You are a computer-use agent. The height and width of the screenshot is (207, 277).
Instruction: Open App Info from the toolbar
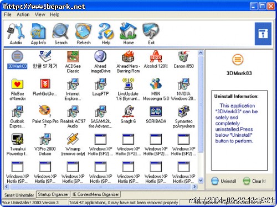coord(38,34)
